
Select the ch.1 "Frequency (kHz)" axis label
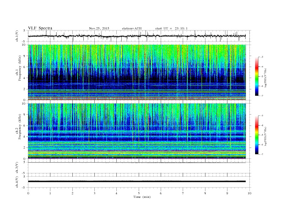(20, 68)
